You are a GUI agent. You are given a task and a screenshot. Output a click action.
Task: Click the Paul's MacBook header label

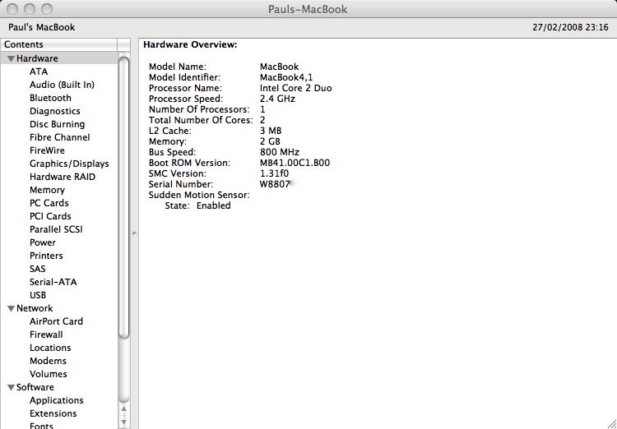click(42, 27)
